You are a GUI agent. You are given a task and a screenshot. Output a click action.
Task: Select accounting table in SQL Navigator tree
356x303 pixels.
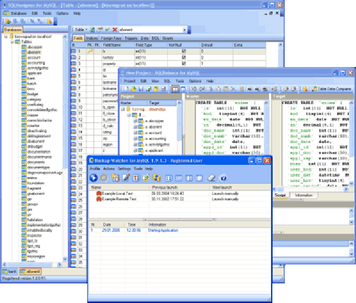pos(36,63)
